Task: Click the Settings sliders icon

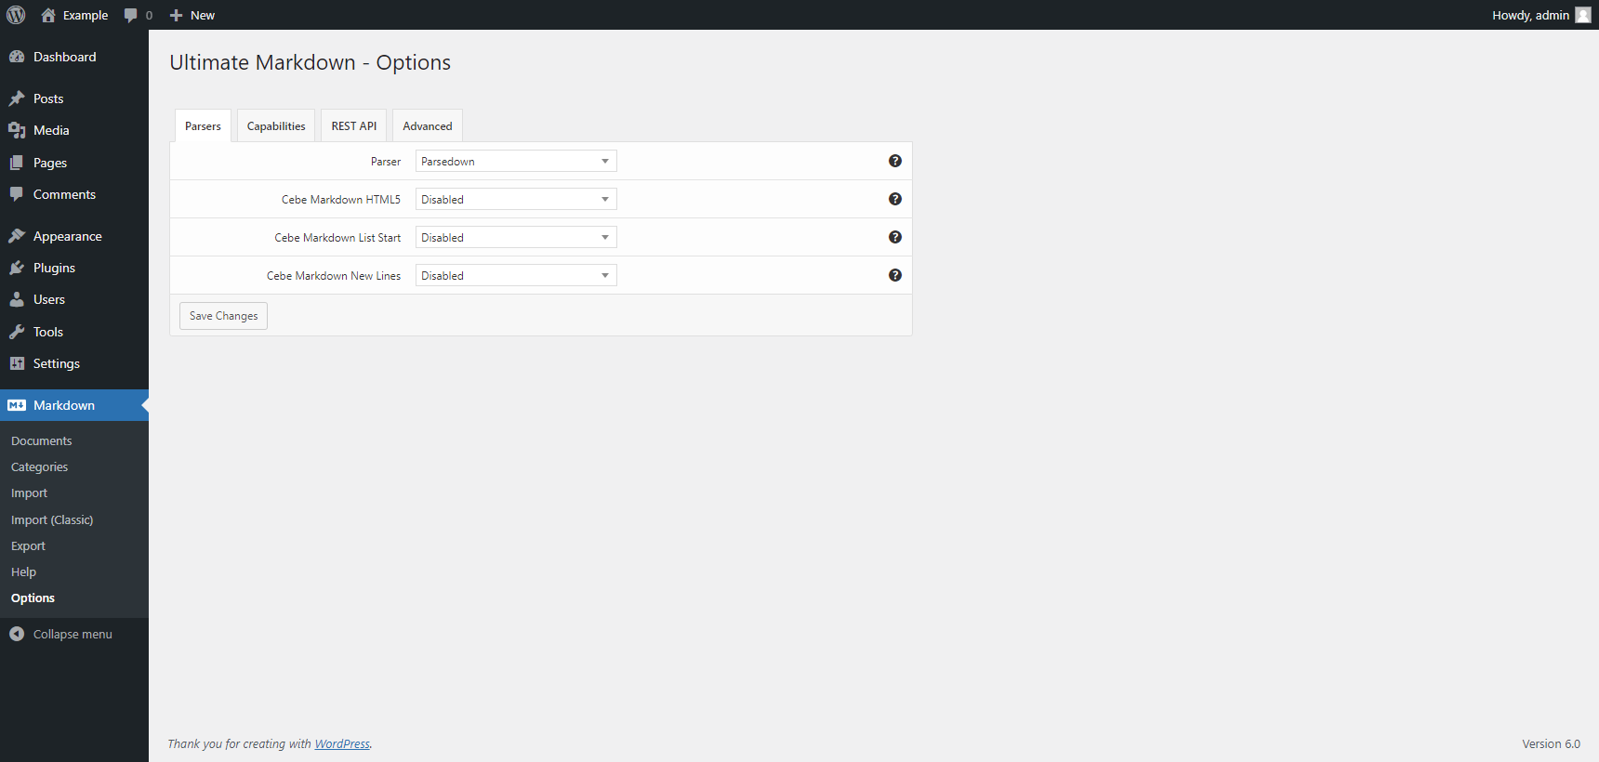Action: 17,363
